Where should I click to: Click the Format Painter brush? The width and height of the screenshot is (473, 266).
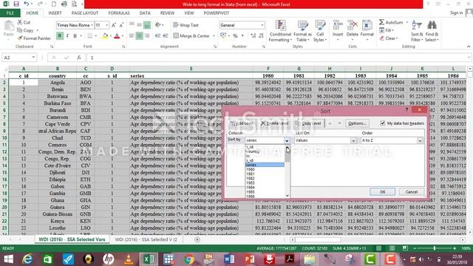pos(20,38)
